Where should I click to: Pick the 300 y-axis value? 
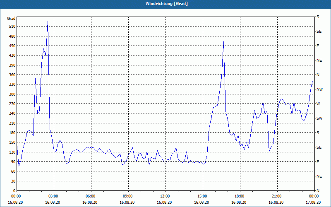[12, 94]
